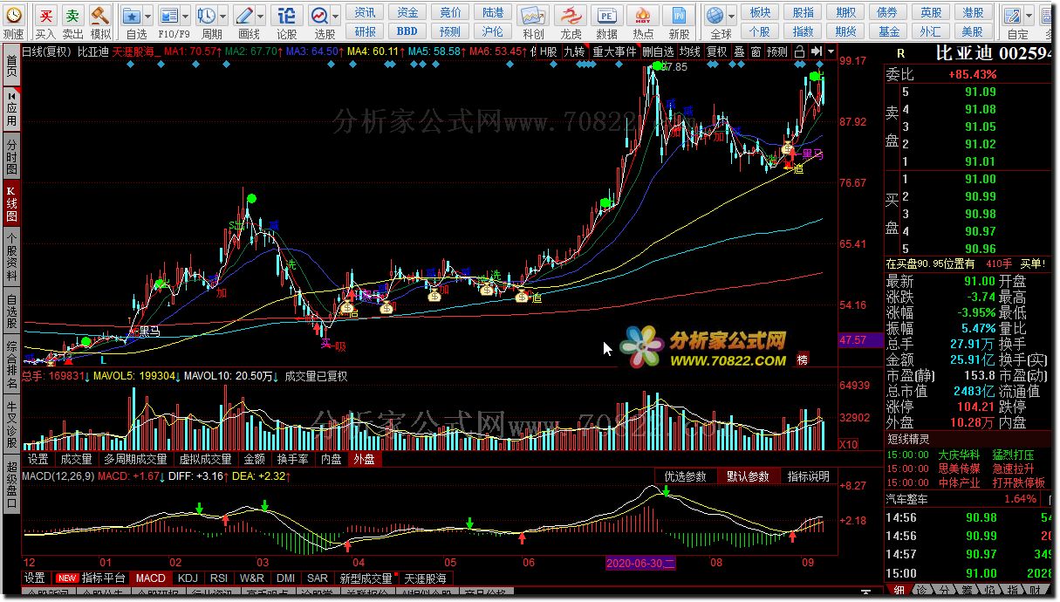Click 删自选 to remove from watchlist
Screen dimensions: 1060x602
pos(658,52)
